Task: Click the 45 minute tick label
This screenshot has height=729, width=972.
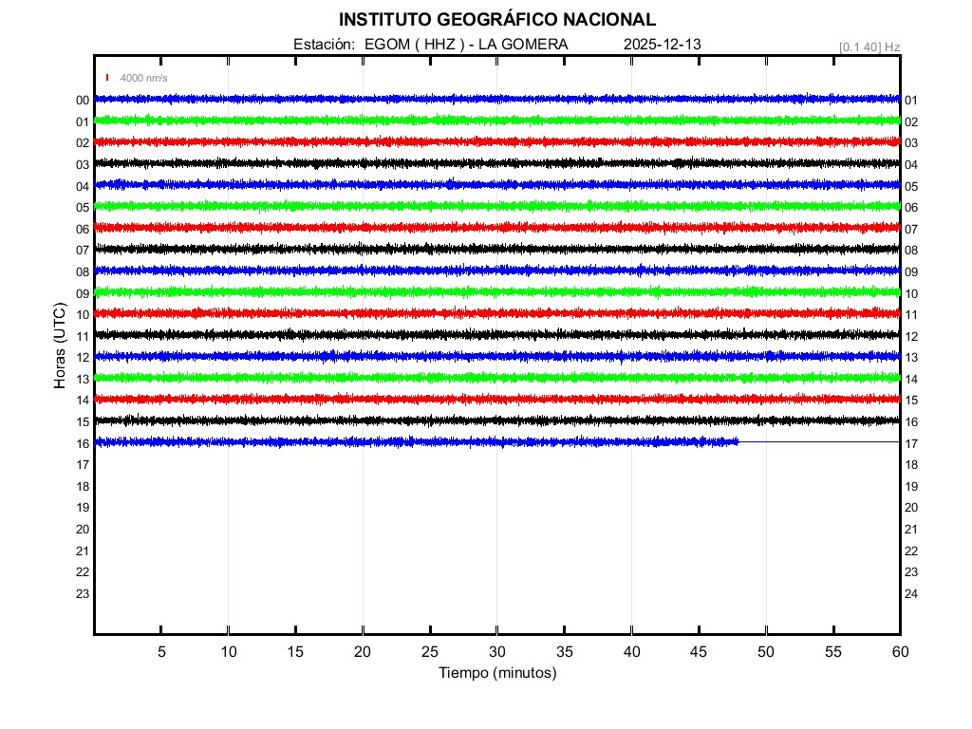Action: pos(699,652)
